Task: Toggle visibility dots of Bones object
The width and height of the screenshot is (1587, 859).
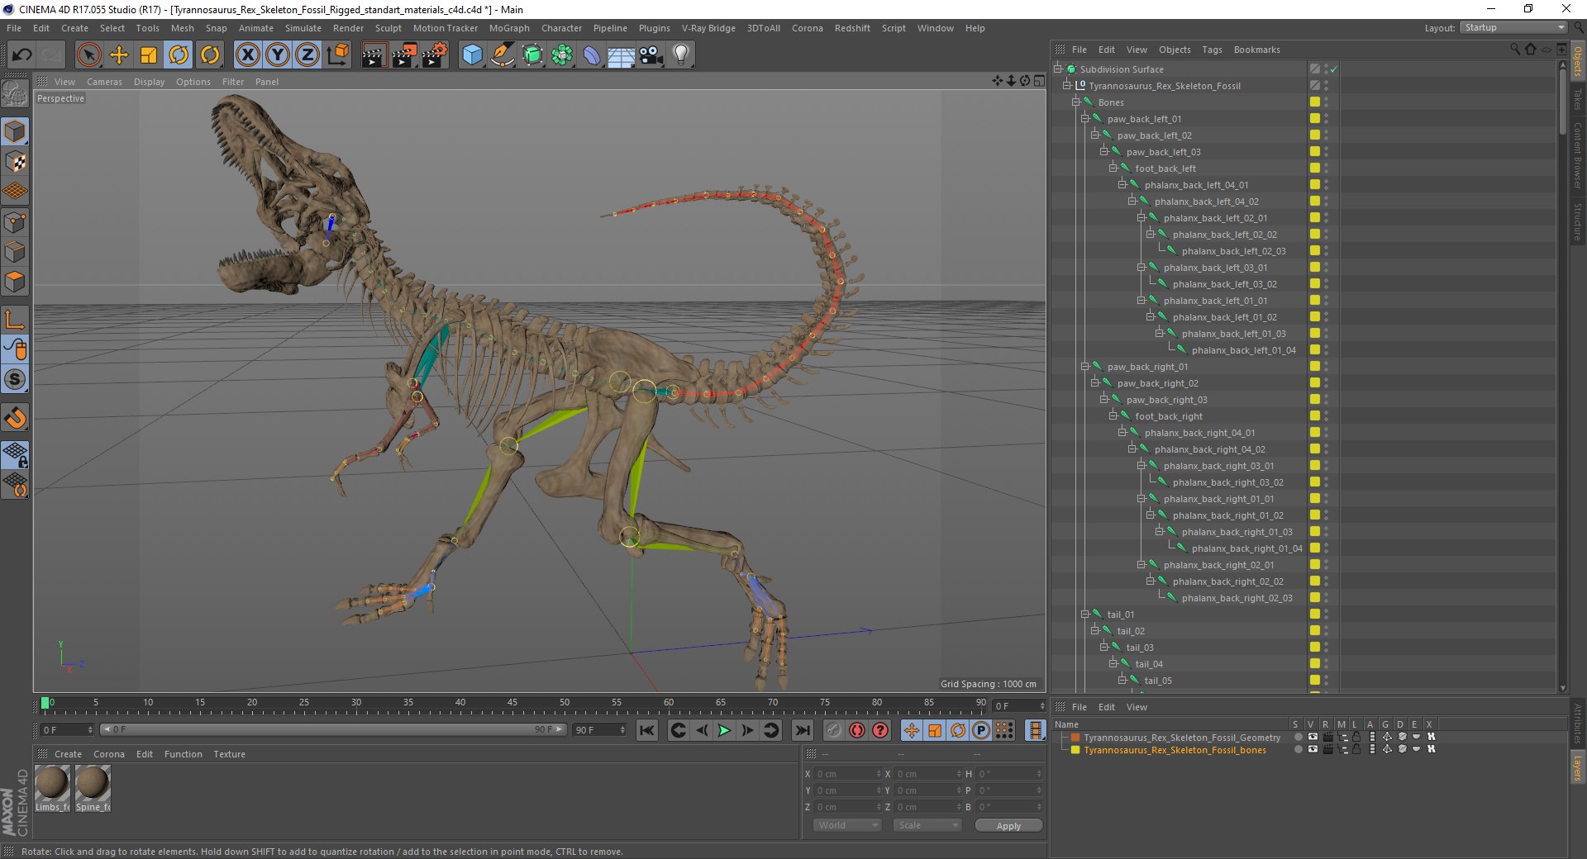Action: click(x=1326, y=102)
